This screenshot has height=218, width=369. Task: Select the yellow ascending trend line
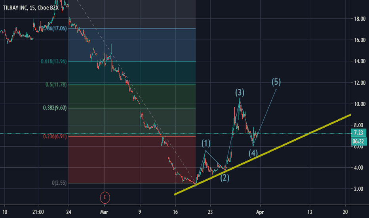pos(262,155)
